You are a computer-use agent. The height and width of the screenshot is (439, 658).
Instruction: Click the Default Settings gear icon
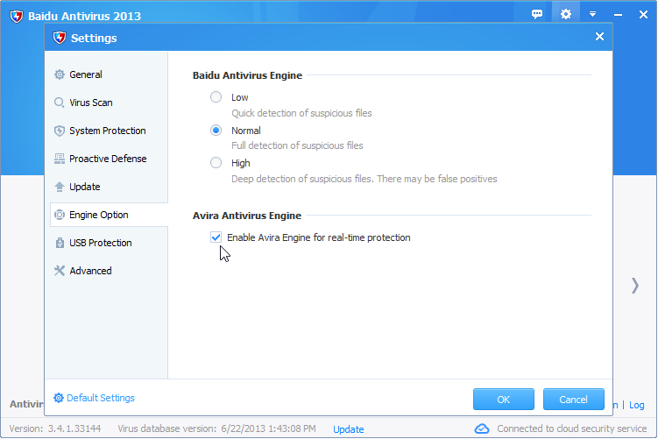tap(59, 398)
